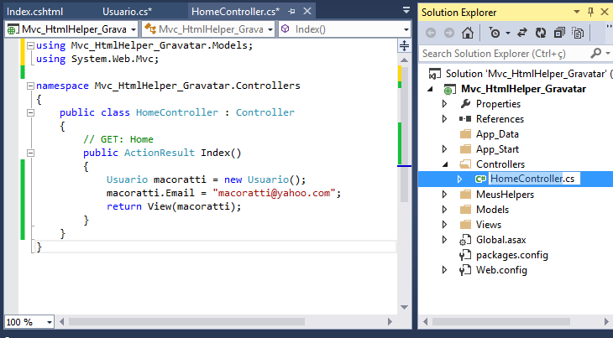
Task: Click the Pending Changes Filter clock icon
Action: point(494,33)
